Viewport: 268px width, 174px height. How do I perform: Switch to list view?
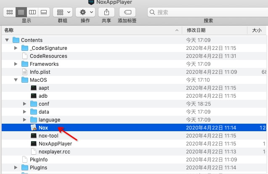[x=21, y=12]
